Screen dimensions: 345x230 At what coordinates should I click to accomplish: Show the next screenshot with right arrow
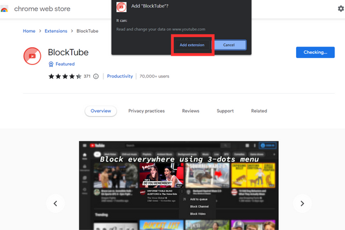(302, 204)
